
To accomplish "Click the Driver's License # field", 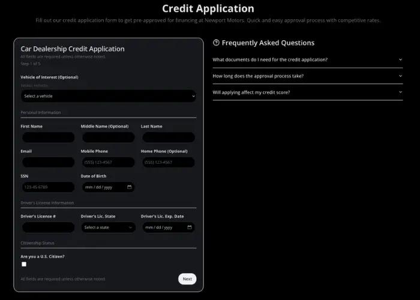I will point(48,227).
